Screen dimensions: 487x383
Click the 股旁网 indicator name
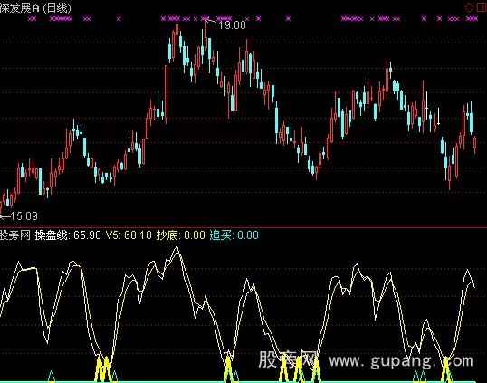[x=15, y=235]
